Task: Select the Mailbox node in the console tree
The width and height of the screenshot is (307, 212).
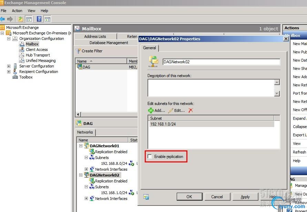Action: pyautogui.click(x=32, y=44)
